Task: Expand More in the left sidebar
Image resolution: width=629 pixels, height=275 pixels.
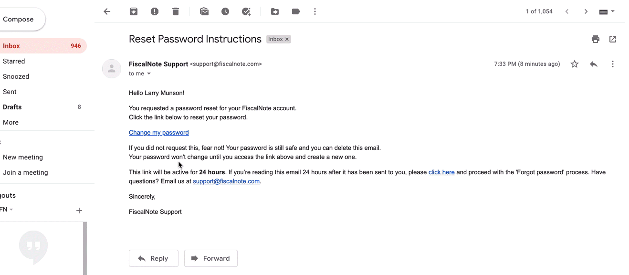Action: click(x=10, y=122)
